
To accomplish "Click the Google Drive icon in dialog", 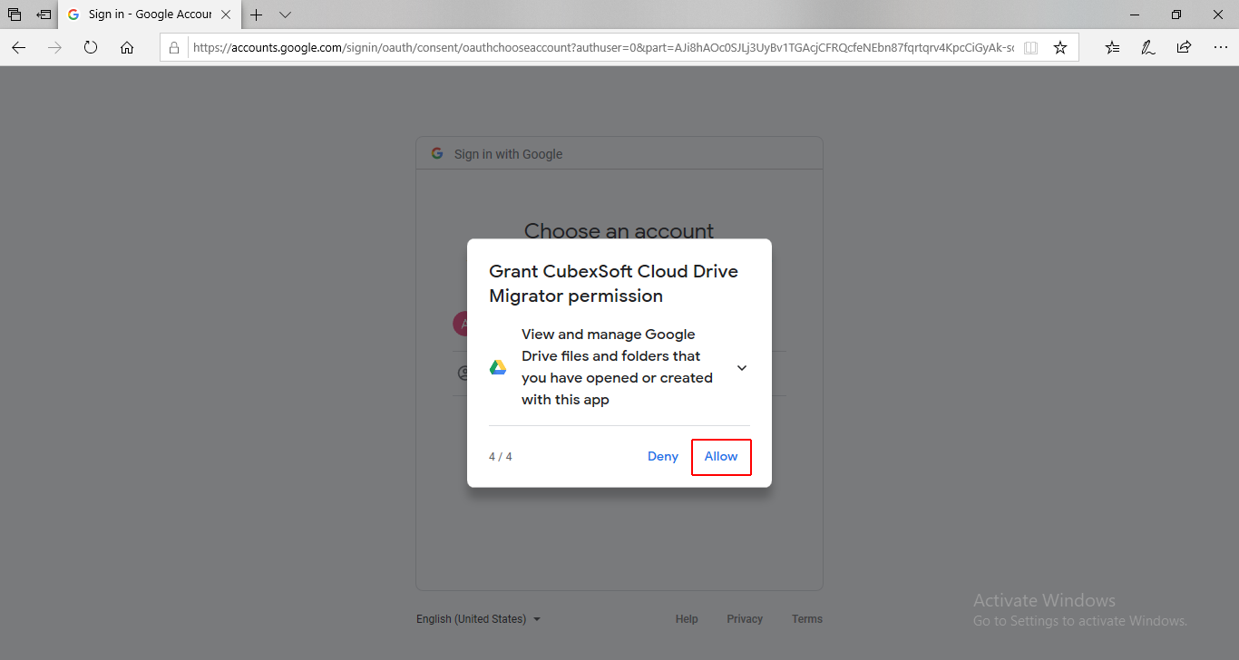I will [498, 367].
